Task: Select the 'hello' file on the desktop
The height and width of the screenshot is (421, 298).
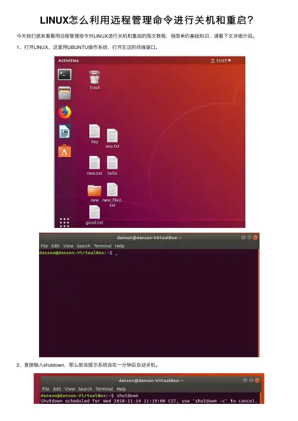Action: coord(112,166)
